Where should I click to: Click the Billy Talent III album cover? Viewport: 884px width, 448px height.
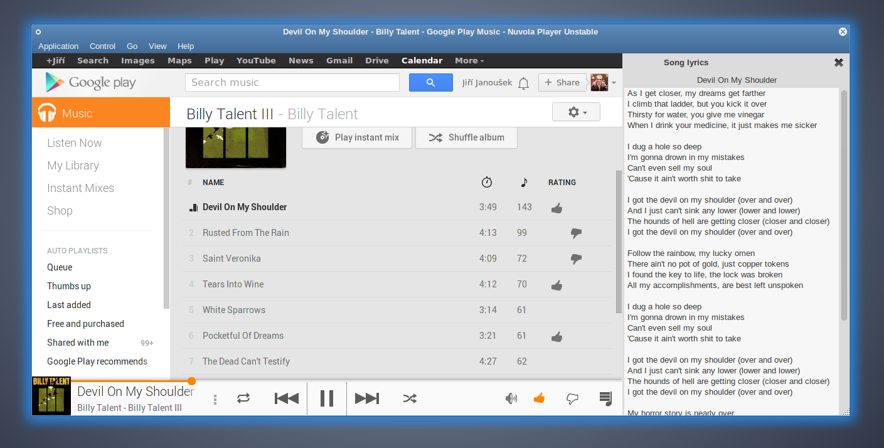(x=236, y=147)
